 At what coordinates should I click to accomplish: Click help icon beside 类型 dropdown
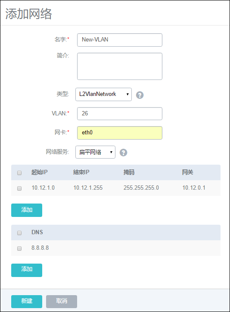(x=140, y=95)
